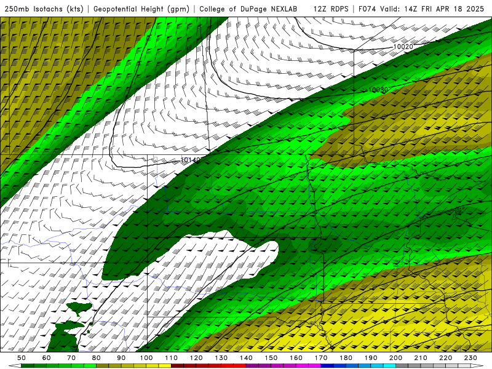This screenshot has height=369, width=492.
Task: Click the 50 value on the color scale
Action: 22,358
